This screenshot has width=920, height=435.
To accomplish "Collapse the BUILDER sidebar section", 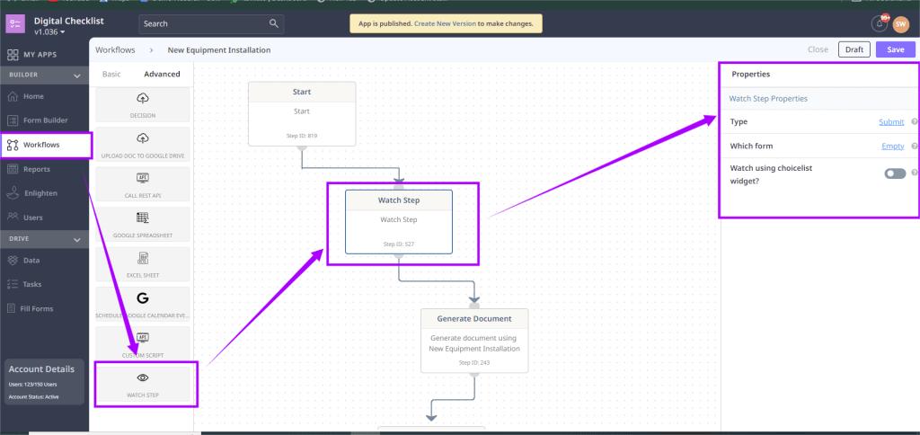I will pyautogui.click(x=77, y=75).
